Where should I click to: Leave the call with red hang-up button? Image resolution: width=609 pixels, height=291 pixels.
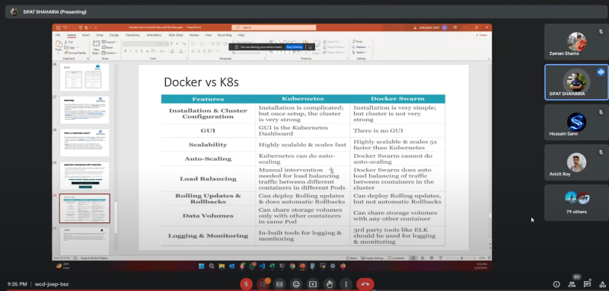tap(365, 284)
